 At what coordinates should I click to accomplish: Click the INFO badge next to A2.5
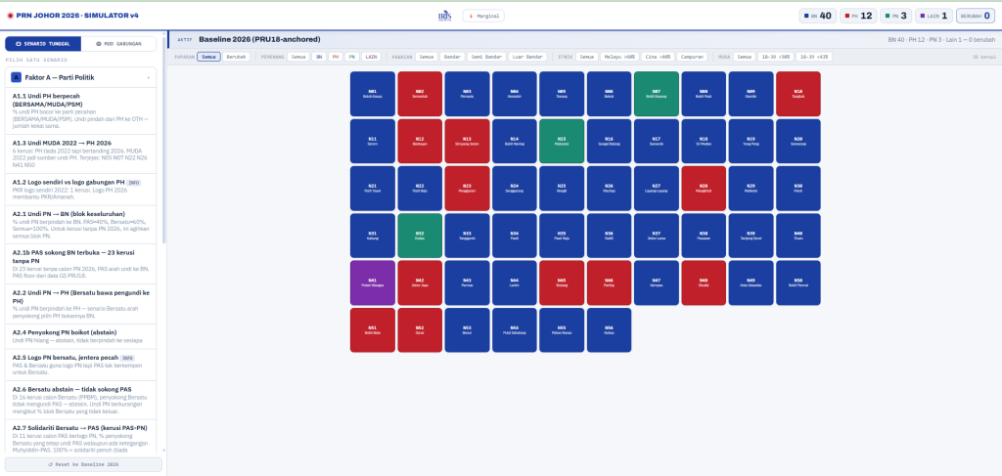pyautogui.click(x=127, y=358)
